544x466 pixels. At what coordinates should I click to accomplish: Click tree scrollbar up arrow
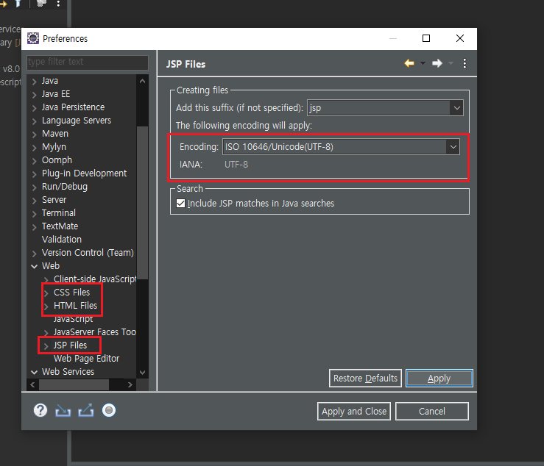click(x=142, y=81)
